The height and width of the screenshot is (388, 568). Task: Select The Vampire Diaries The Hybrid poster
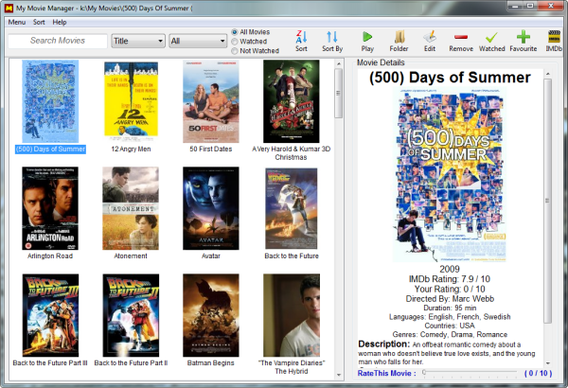tap(292, 315)
